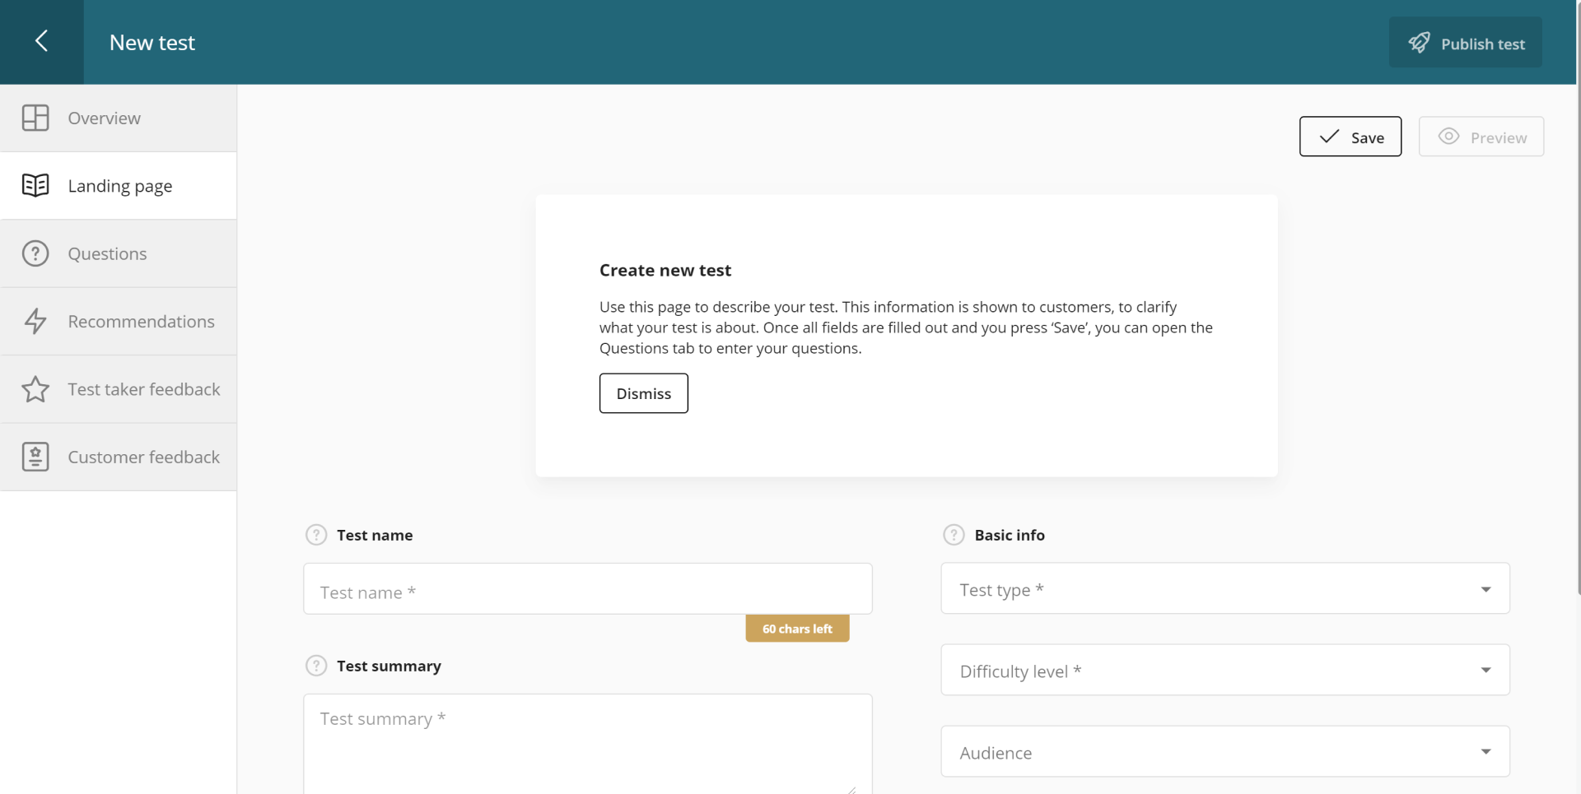Click the Customer feedback badge icon
The width and height of the screenshot is (1581, 794).
(x=35, y=457)
